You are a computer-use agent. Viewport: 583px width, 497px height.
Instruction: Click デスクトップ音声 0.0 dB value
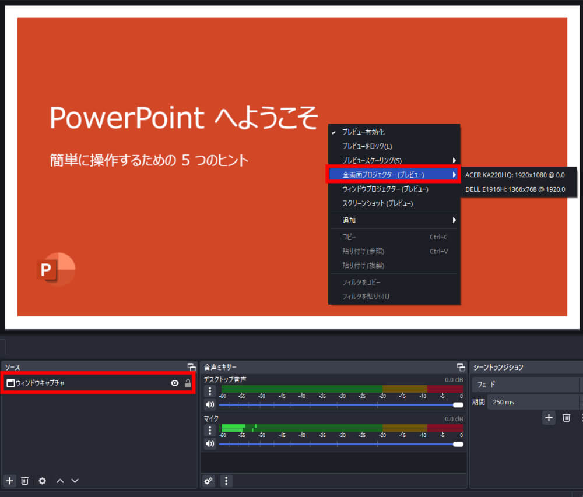coord(454,380)
